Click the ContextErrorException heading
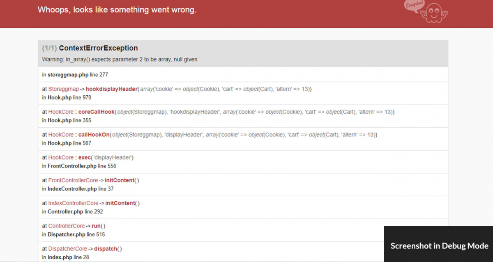Image resolution: width=493 pixels, height=262 pixels. click(x=98, y=48)
